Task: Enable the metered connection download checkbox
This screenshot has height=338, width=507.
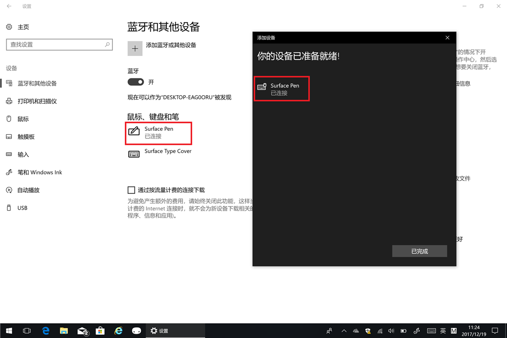Action: [131, 189]
